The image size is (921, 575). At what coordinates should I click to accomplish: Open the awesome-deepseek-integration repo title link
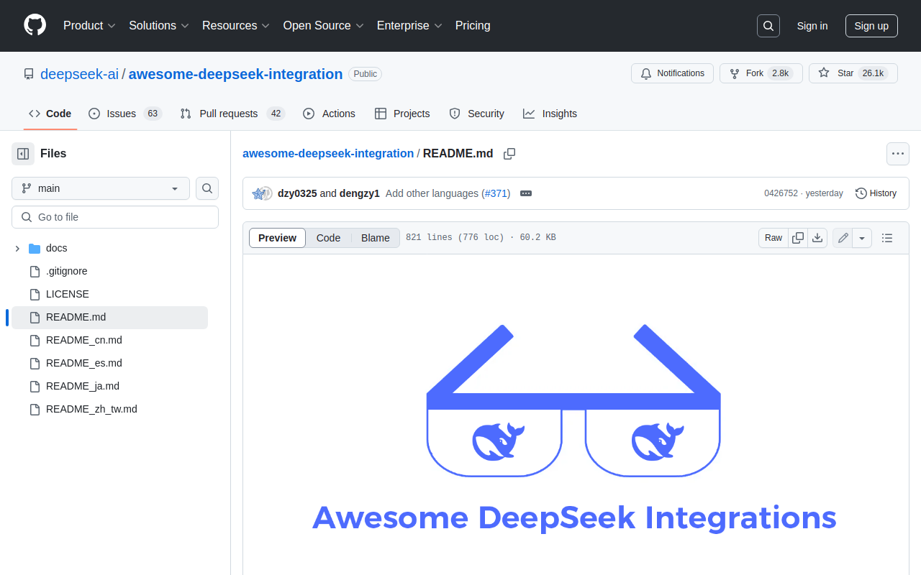pyautogui.click(x=235, y=74)
